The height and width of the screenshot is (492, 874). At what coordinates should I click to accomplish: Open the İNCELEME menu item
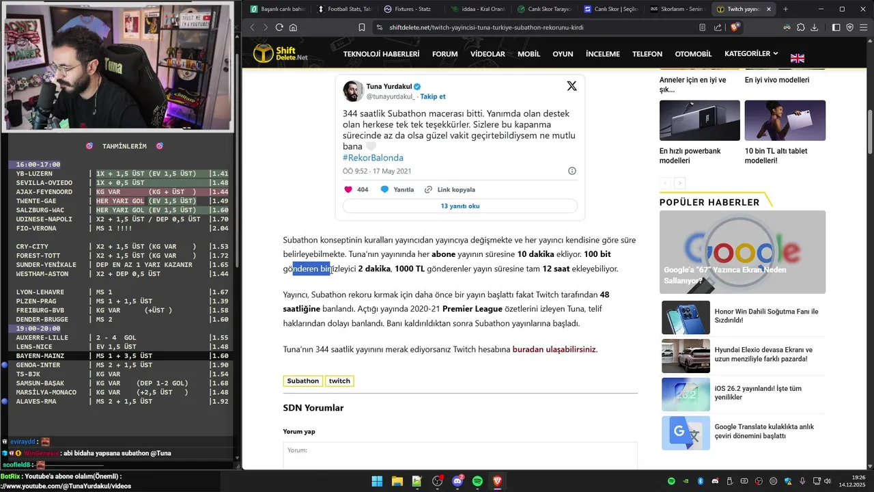(x=602, y=54)
